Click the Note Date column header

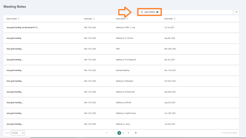tap(88, 19)
